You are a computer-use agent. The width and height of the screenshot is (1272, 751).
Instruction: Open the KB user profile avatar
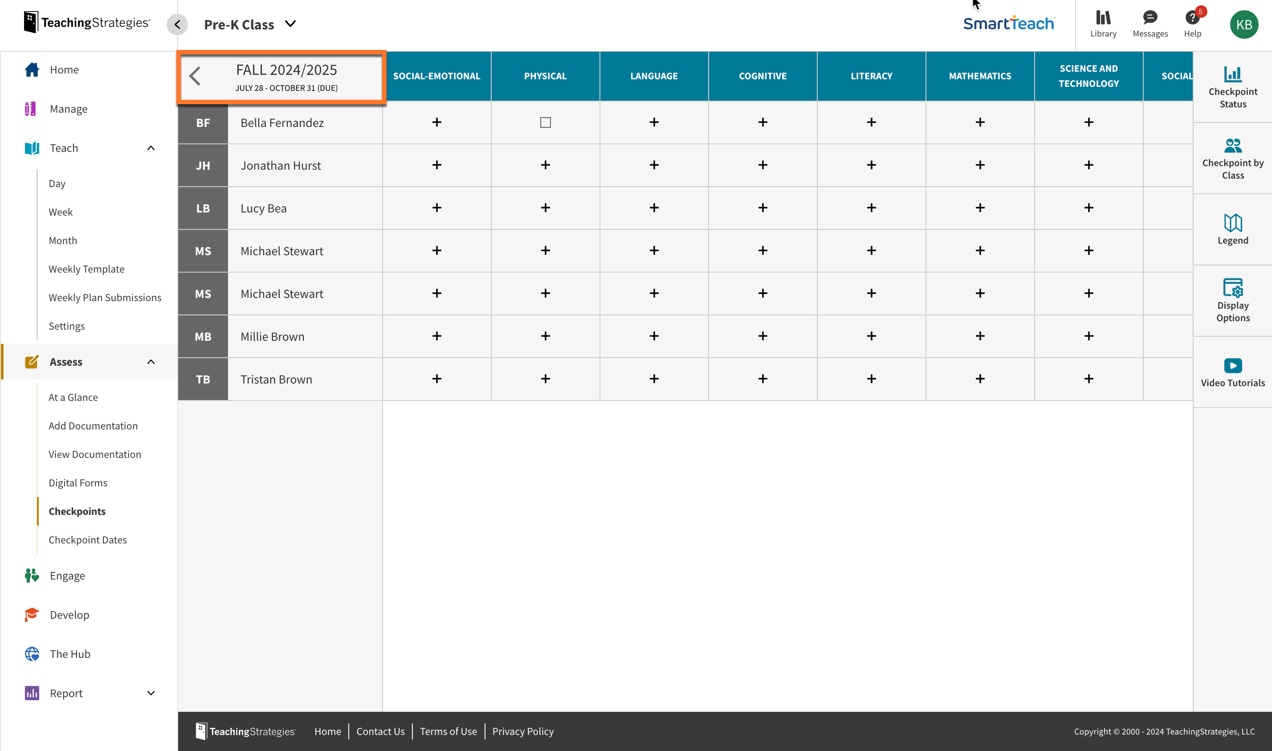[1243, 24]
